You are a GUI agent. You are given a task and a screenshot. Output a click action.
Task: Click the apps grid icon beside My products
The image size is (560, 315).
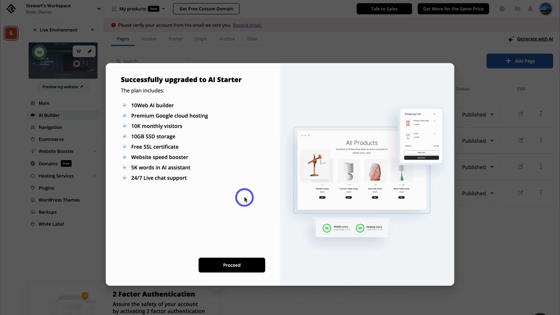(x=114, y=9)
